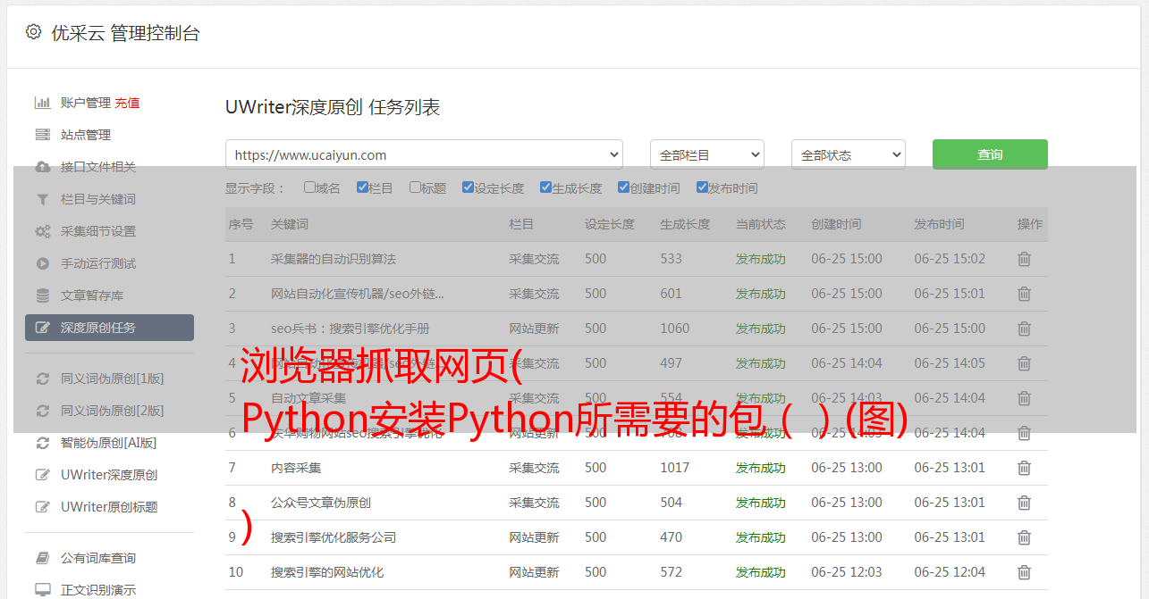Click trash icon for 内容采集 row

tap(1024, 468)
